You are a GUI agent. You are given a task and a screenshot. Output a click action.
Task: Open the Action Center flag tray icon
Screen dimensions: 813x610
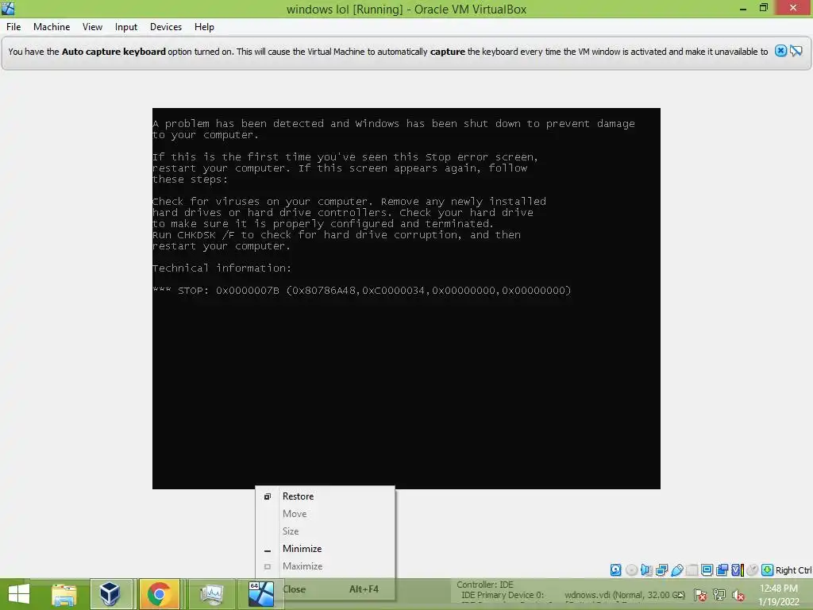point(699,595)
